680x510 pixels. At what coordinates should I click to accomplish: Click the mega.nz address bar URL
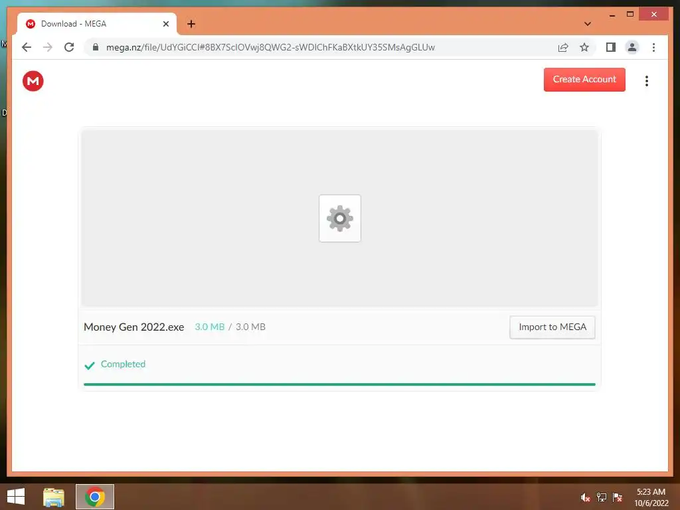pos(270,47)
